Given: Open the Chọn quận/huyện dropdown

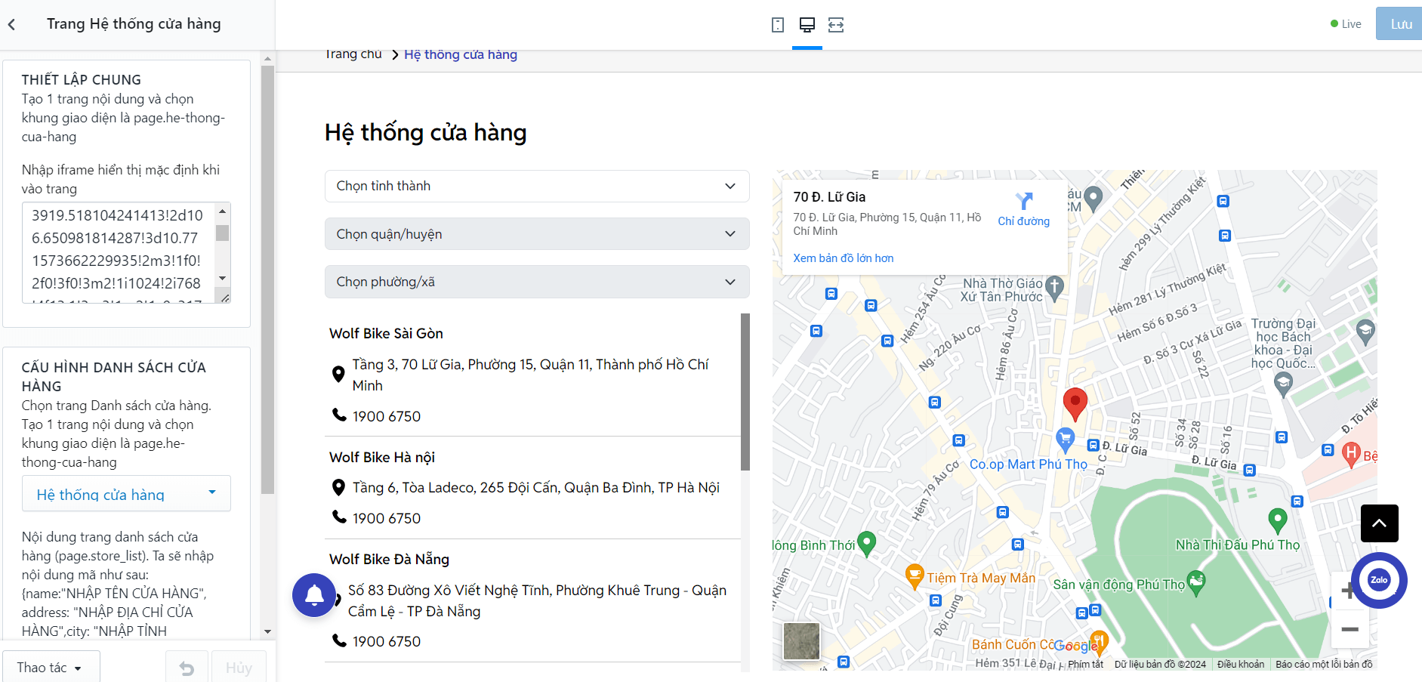Looking at the screenshot, I should coord(537,234).
